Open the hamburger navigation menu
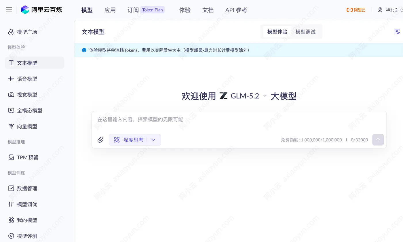 click(x=9, y=10)
